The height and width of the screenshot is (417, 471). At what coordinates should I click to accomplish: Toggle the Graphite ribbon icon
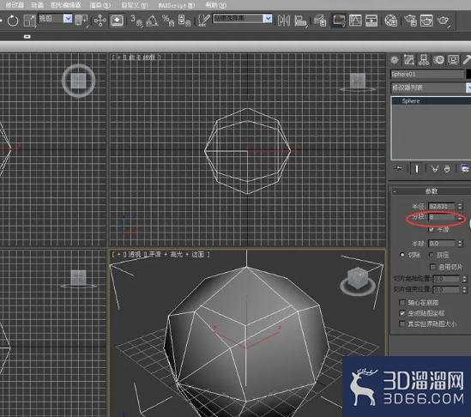click(x=339, y=21)
